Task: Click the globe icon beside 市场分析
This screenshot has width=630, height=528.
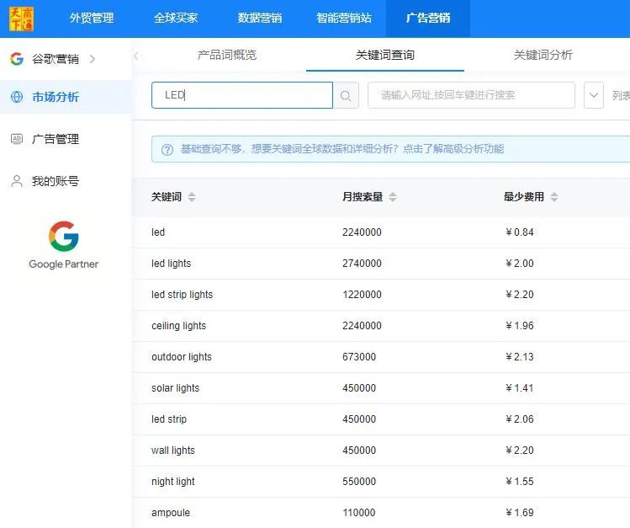Action: tap(17, 97)
